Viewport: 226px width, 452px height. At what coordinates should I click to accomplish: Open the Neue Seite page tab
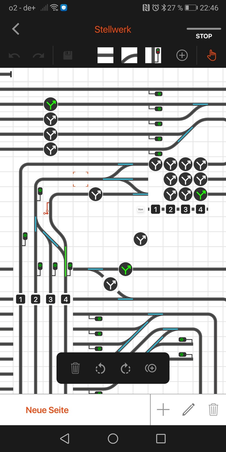click(x=47, y=410)
